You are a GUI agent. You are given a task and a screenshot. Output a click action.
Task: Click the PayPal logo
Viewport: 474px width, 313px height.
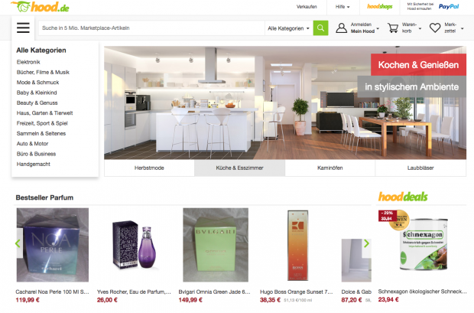[449, 7]
